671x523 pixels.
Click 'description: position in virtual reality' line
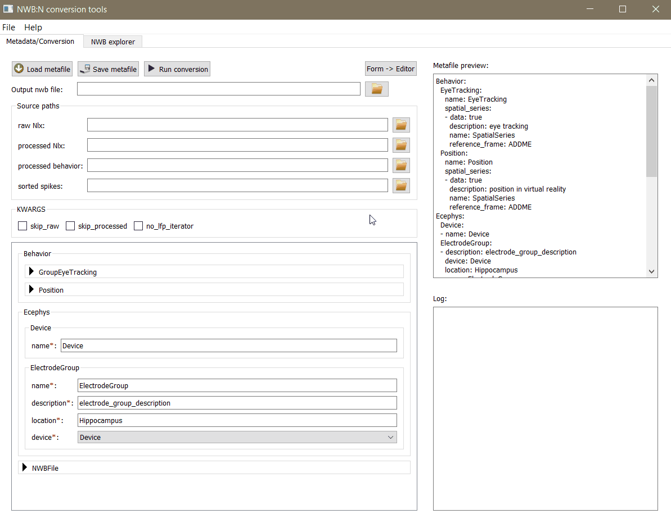pos(507,189)
